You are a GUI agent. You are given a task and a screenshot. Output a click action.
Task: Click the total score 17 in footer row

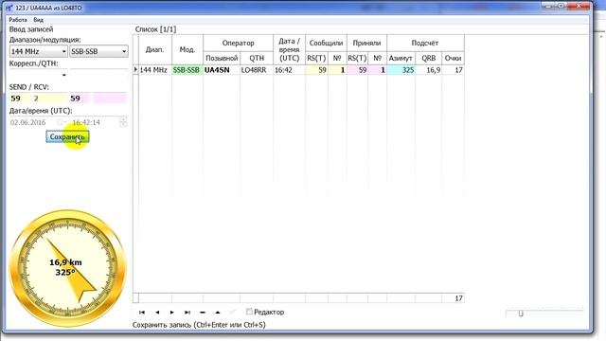pyautogui.click(x=453, y=298)
